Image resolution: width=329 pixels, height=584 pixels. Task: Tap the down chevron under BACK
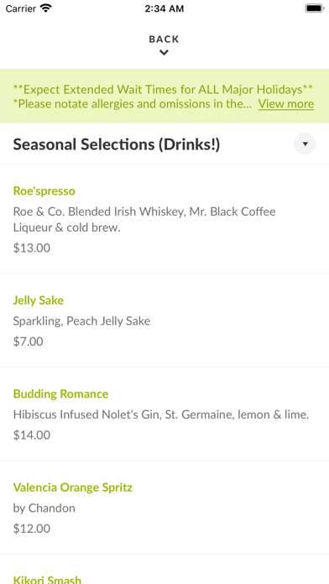164,53
